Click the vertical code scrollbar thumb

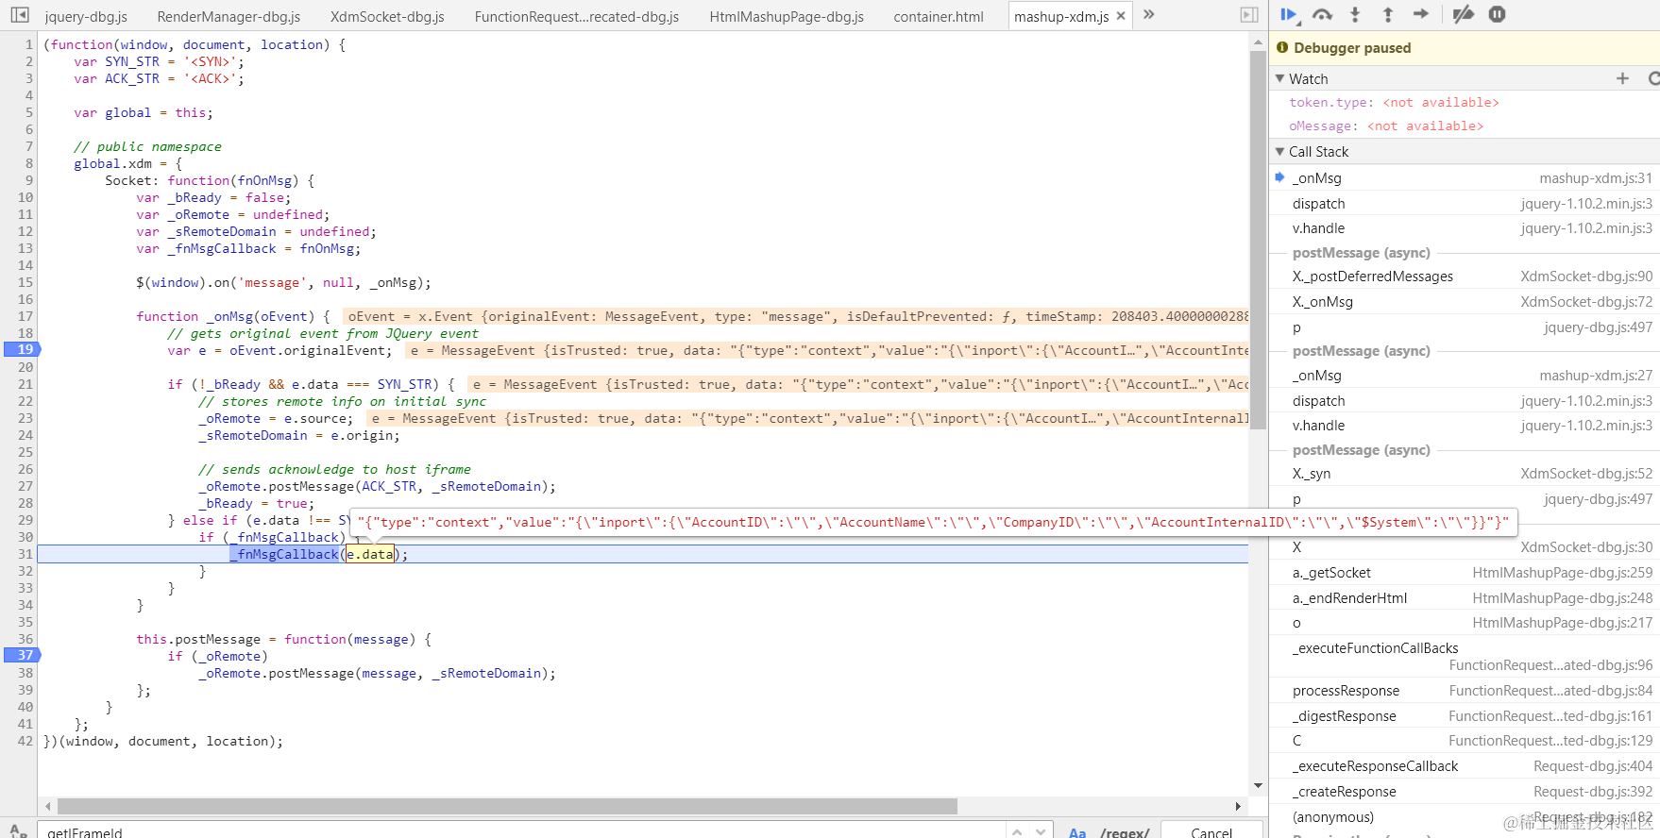1258,241
